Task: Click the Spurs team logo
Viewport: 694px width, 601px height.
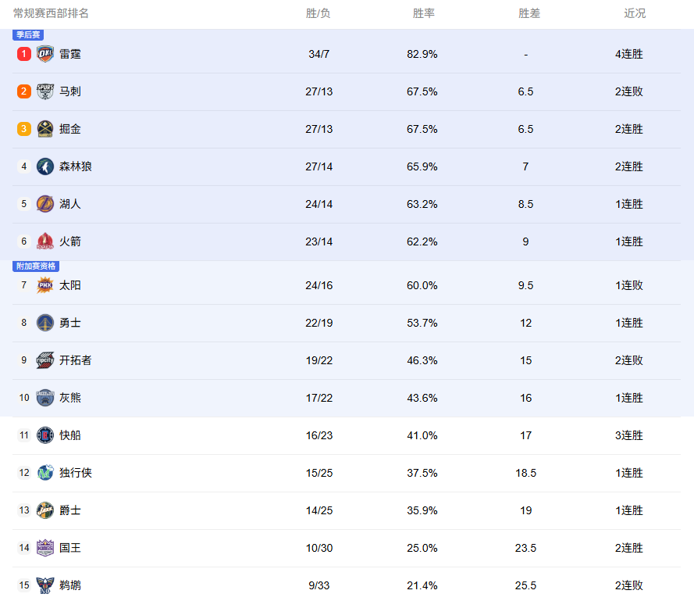Action: [x=45, y=91]
